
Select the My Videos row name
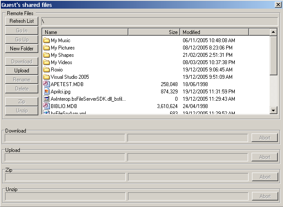coord(61,62)
